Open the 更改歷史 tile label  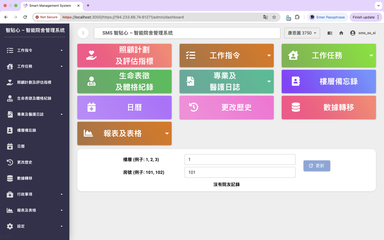237,107
